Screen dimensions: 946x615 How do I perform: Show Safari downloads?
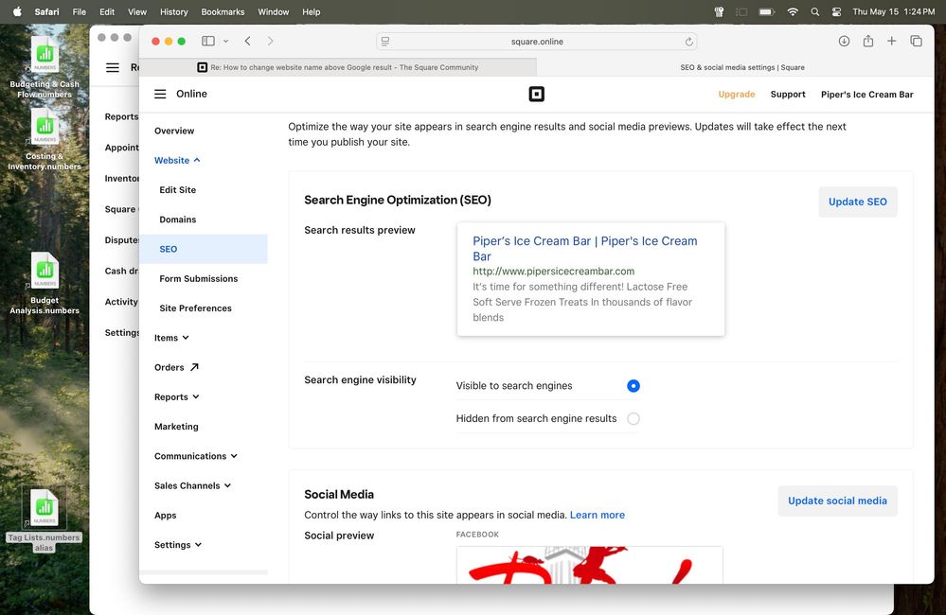pyautogui.click(x=844, y=41)
